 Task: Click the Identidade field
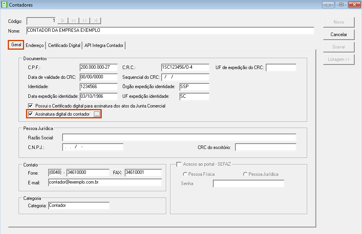[99, 87]
